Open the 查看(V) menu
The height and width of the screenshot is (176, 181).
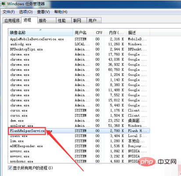pos(43,12)
